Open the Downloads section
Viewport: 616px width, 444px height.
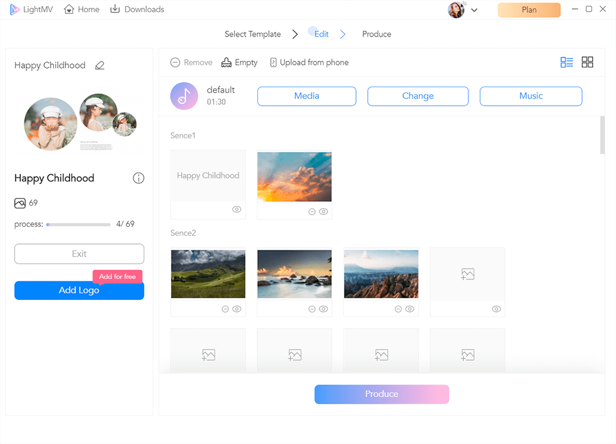click(x=137, y=10)
